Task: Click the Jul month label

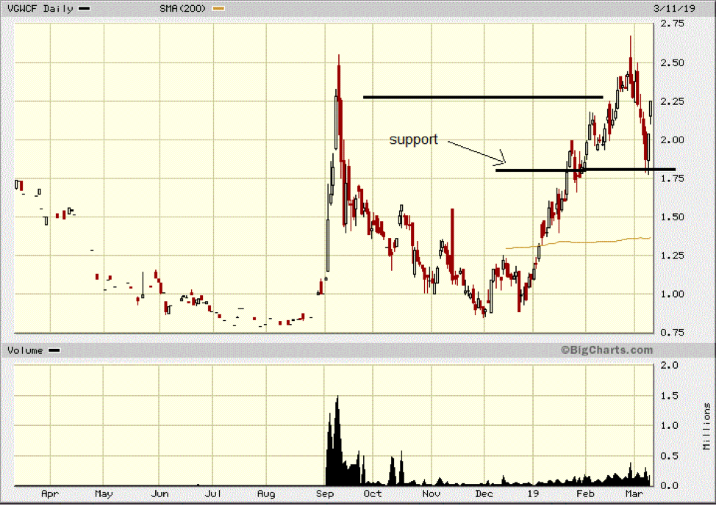Action: [x=213, y=494]
